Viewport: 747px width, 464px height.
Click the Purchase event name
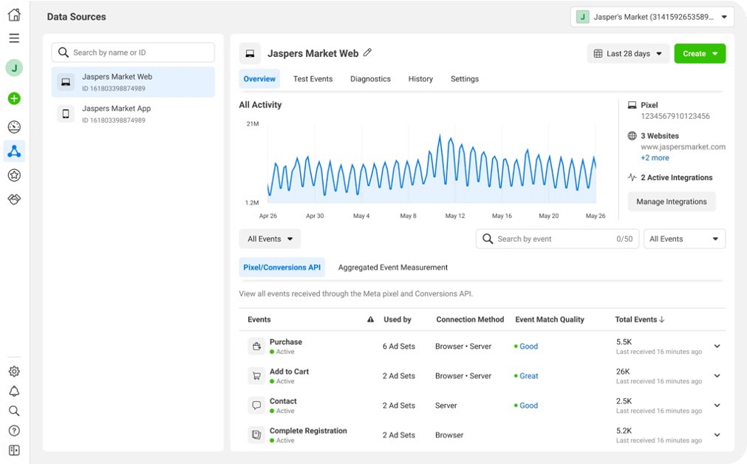(286, 341)
